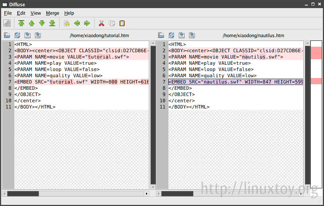Screen dimensions: 324x206
Task: Select the </EMBED> line in tutorial.htm pane
Action: 82,88
